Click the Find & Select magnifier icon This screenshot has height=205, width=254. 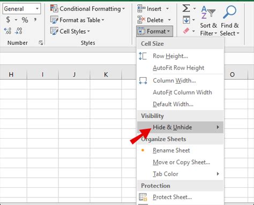point(230,12)
